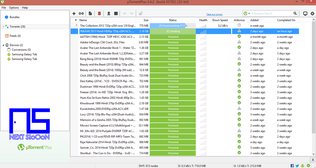Click the Infospace Search input field

[x=272, y=13]
